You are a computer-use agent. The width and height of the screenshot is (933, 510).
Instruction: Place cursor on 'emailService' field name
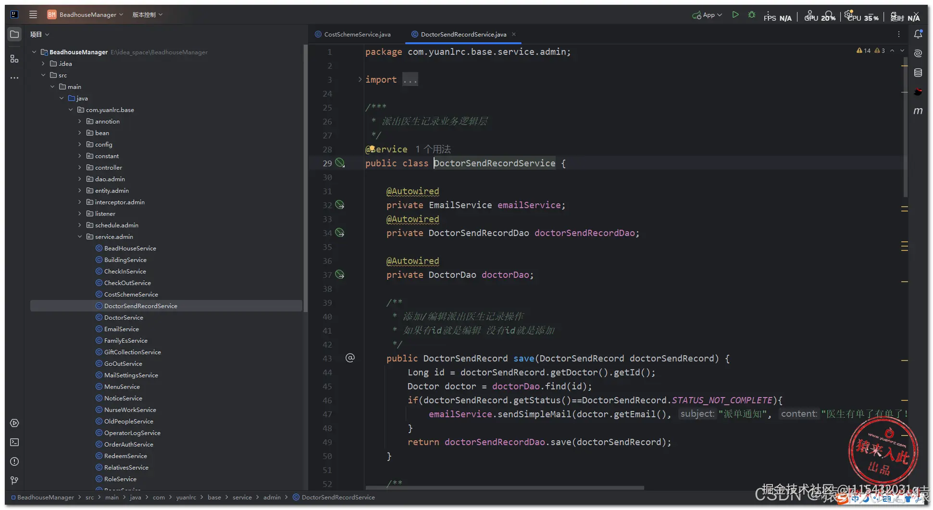(x=529, y=205)
